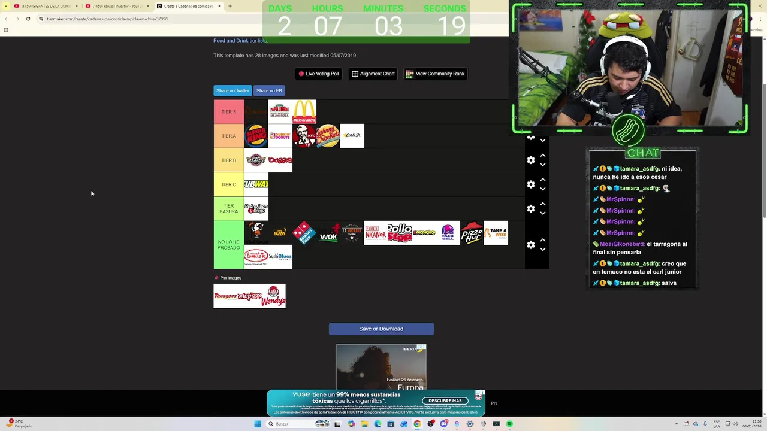
Task: Click the Telepizza logo in the image pool
Action: [x=250, y=296]
